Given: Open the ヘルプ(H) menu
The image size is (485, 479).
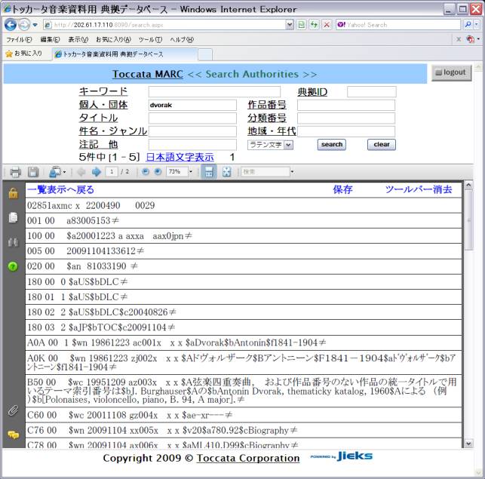Looking at the screenshot, I should (x=182, y=39).
